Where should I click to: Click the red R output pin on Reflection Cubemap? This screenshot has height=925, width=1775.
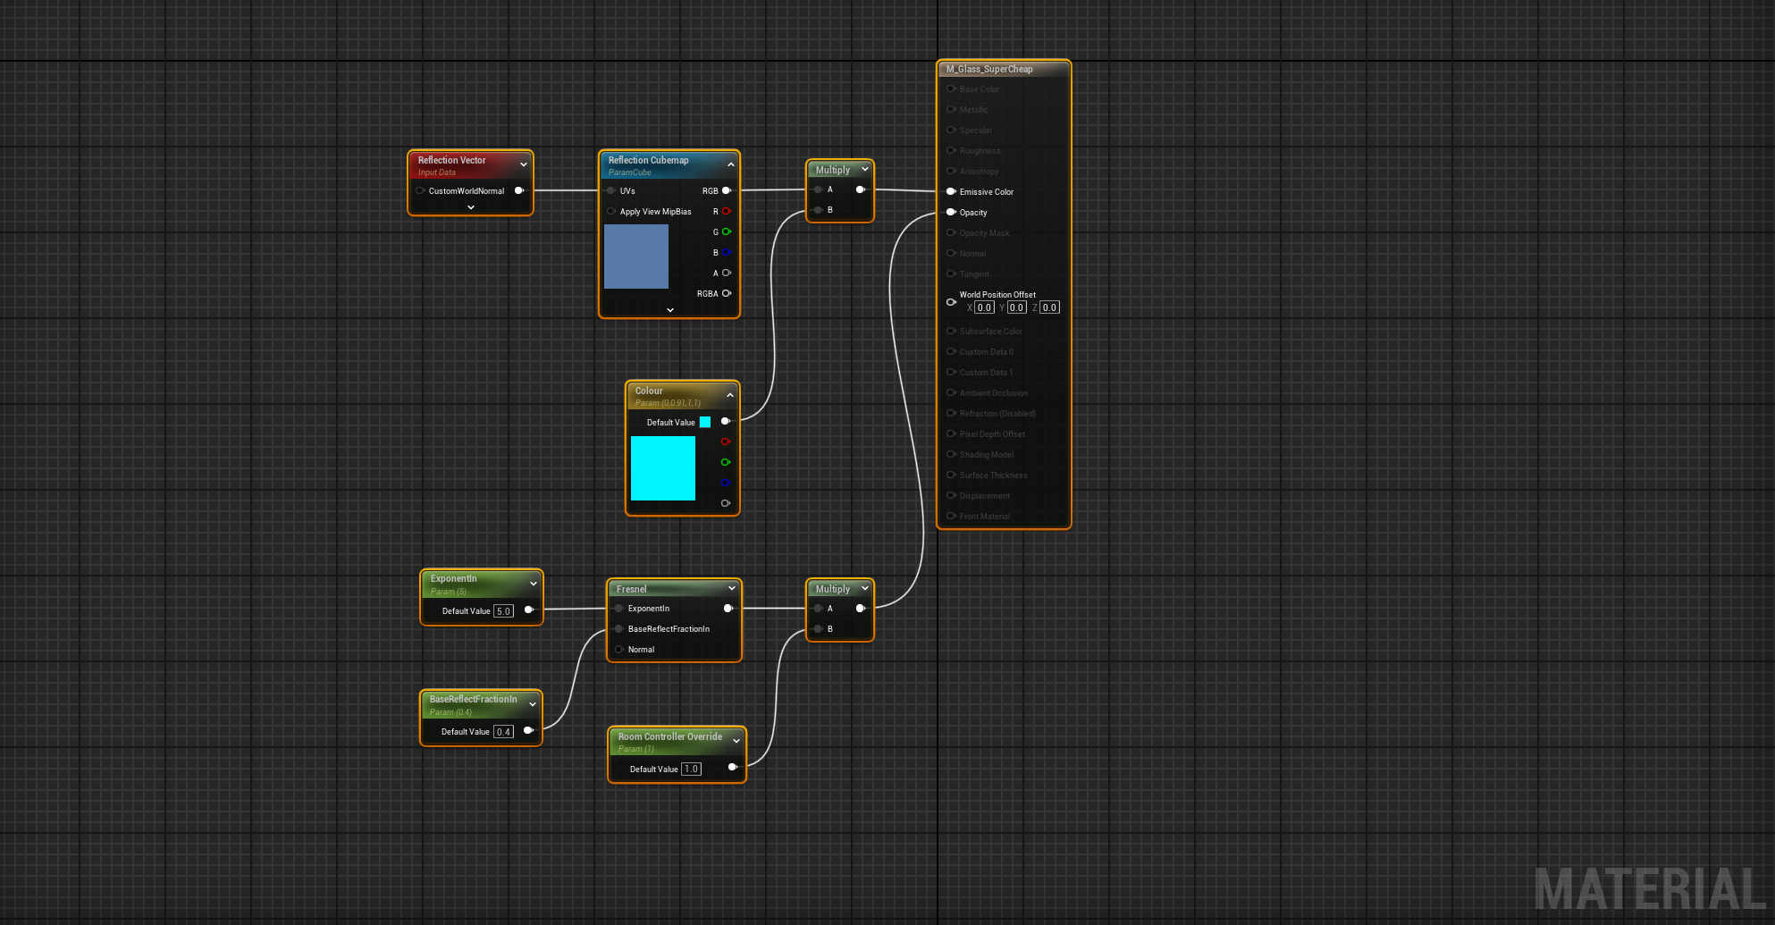[x=726, y=211]
